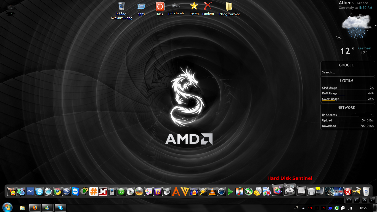Open Windows Explorer taskbar icon
The image size is (377, 212).
click(x=22, y=208)
